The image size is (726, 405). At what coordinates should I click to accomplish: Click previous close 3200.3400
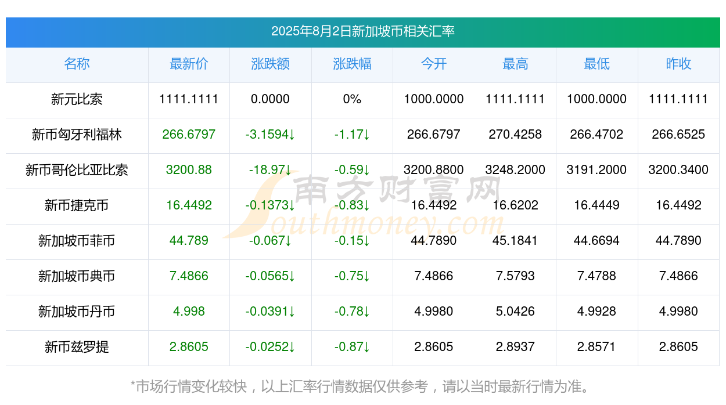678,170
